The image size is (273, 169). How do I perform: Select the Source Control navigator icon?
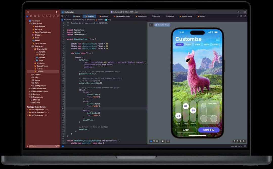[x=31, y=16]
